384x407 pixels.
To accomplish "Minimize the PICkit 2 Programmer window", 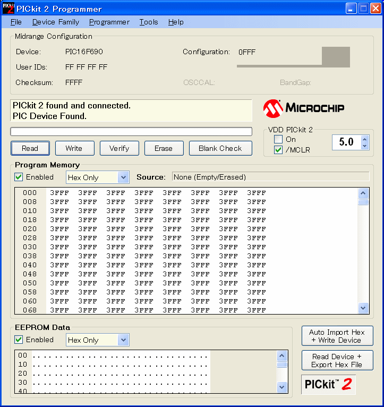I will click(351, 9).
